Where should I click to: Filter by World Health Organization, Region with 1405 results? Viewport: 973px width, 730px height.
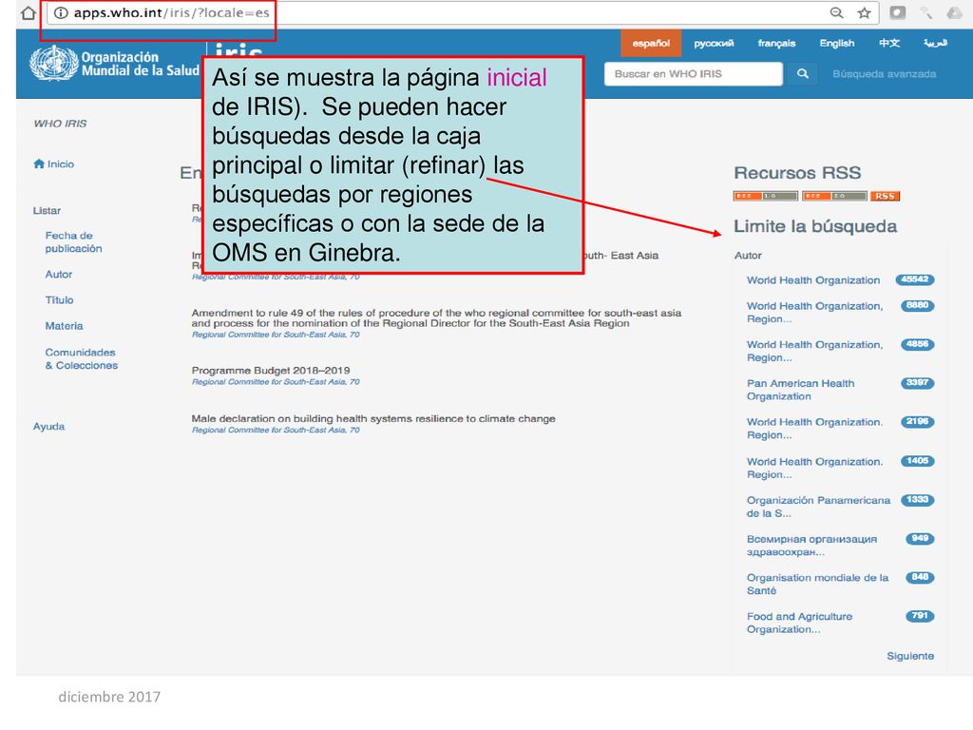coord(814,468)
